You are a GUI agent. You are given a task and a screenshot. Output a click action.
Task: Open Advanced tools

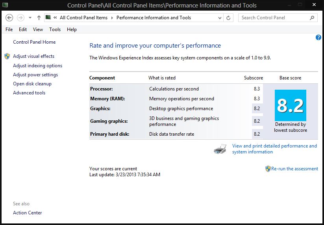[x=29, y=93]
